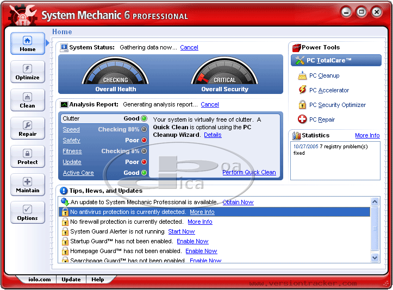Open the Repair tools section
393x290 pixels.
[28, 128]
